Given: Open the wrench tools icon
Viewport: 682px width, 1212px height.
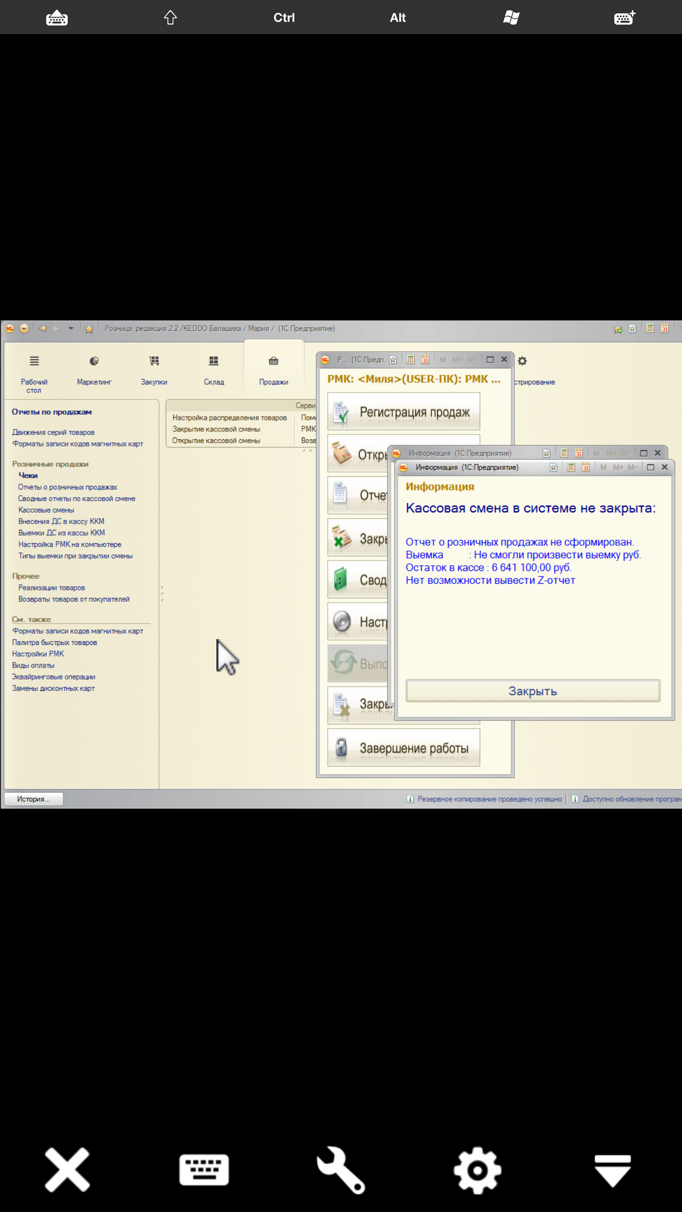Looking at the screenshot, I should (341, 1169).
